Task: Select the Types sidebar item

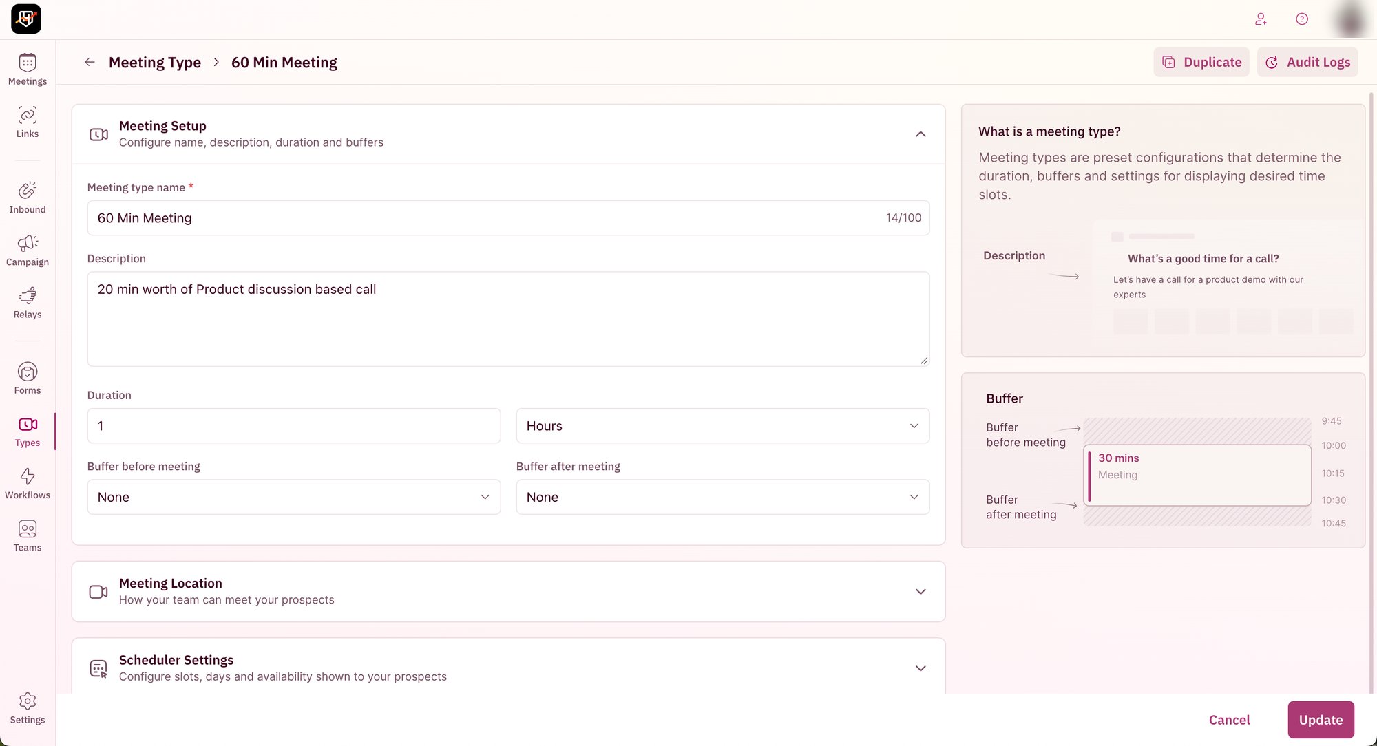Action: click(28, 431)
